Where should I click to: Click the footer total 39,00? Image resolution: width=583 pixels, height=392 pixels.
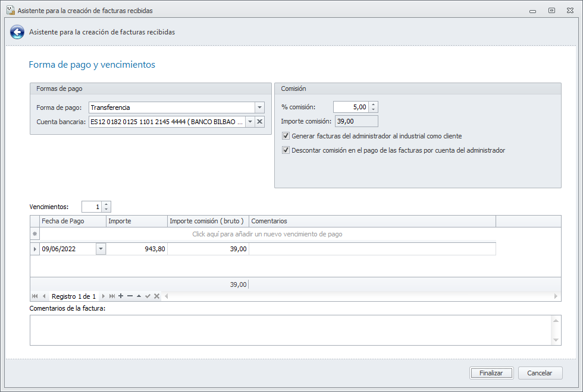click(x=239, y=284)
